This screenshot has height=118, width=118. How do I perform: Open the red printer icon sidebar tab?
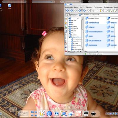[x=66, y=51]
